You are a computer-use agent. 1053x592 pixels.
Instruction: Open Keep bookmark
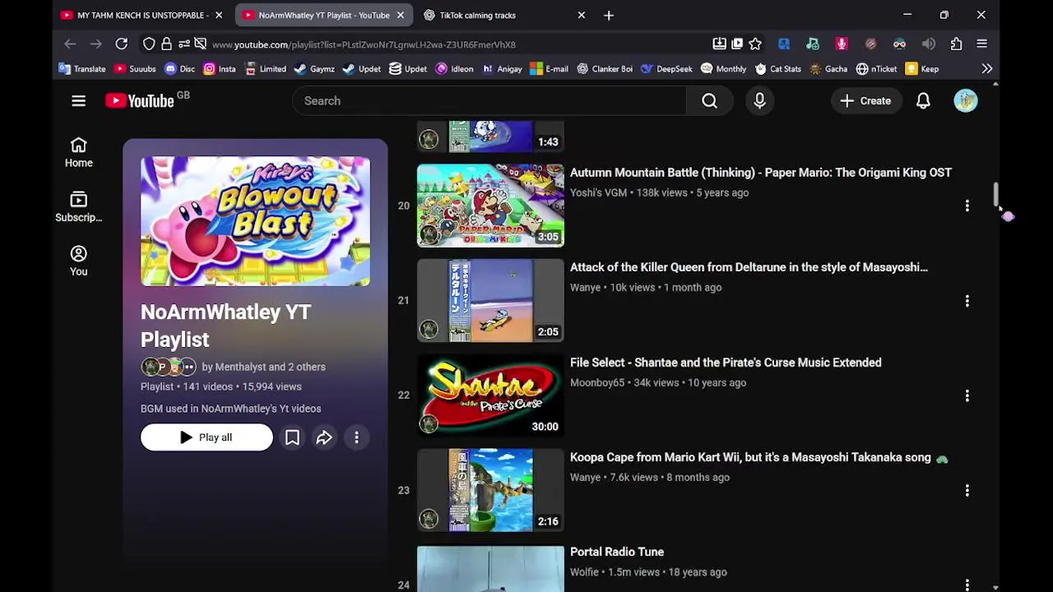coord(922,69)
